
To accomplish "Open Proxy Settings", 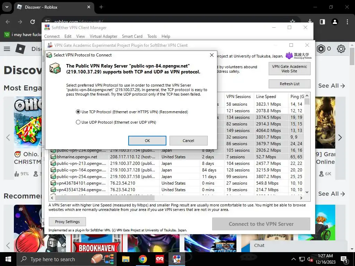I will point(67,222).
